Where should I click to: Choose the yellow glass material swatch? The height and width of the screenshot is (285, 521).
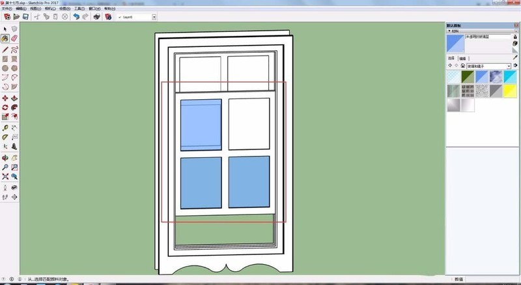pos(510,91)
